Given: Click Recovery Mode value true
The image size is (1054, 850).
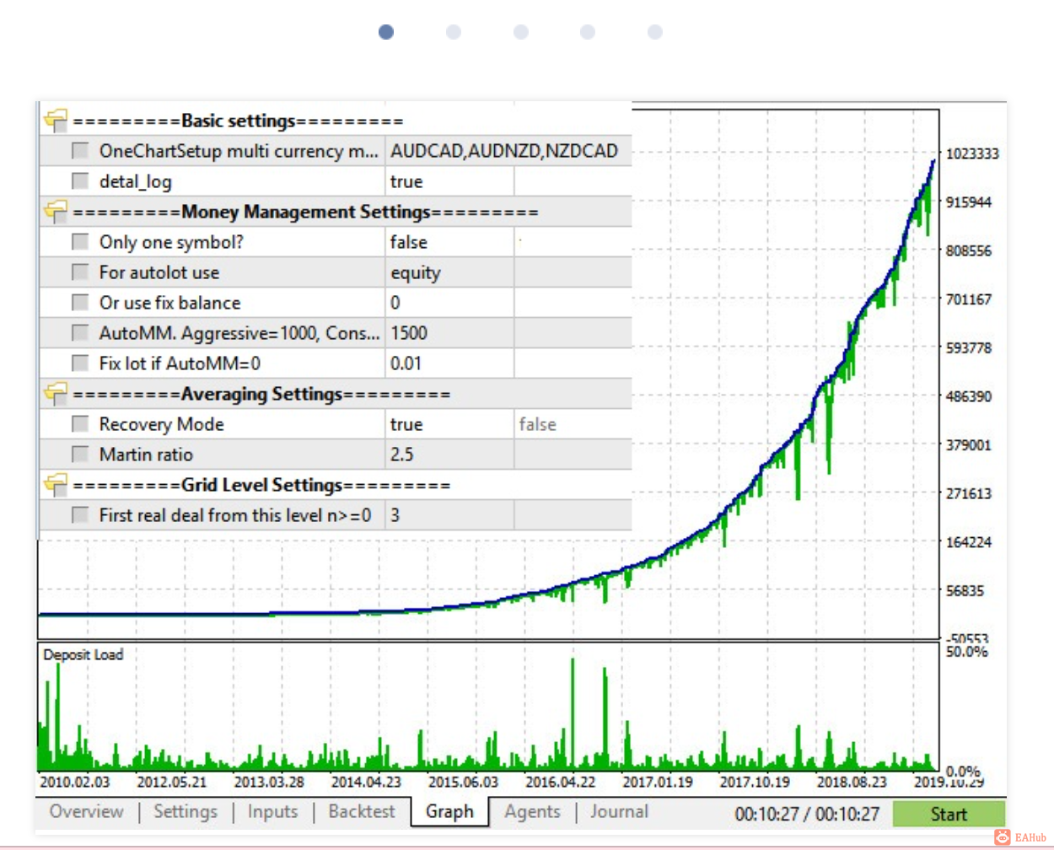Looking at the screenshot, I should 449,424.
